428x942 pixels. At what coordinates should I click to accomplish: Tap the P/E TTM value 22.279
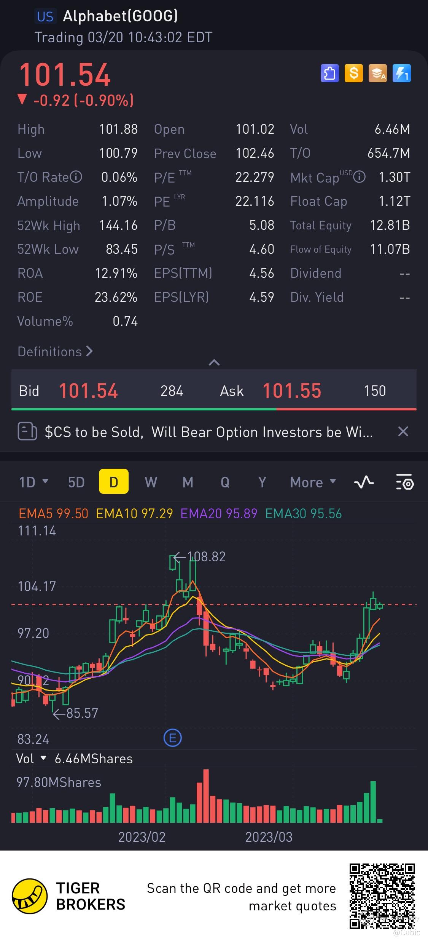click(x=255, y=177)
